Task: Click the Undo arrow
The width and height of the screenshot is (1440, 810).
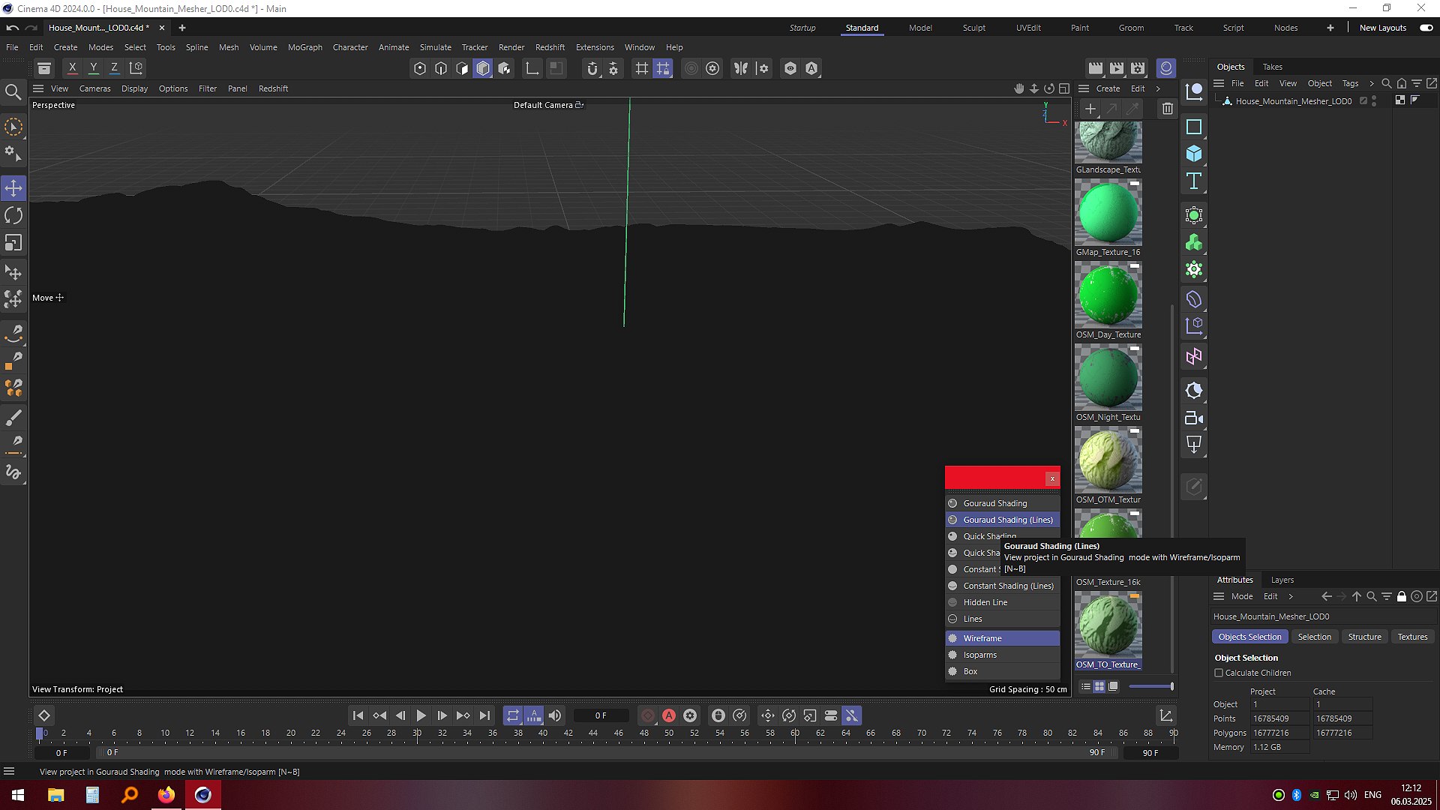Action: 13,28
